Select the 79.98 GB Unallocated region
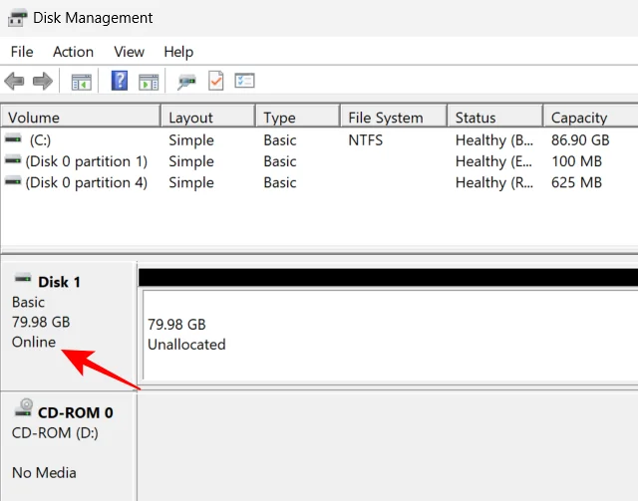The image size is (638, 501). pos(391,335)
